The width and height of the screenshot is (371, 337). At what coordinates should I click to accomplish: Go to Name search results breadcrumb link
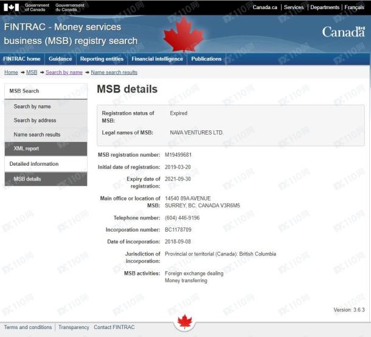click(114, 73)
